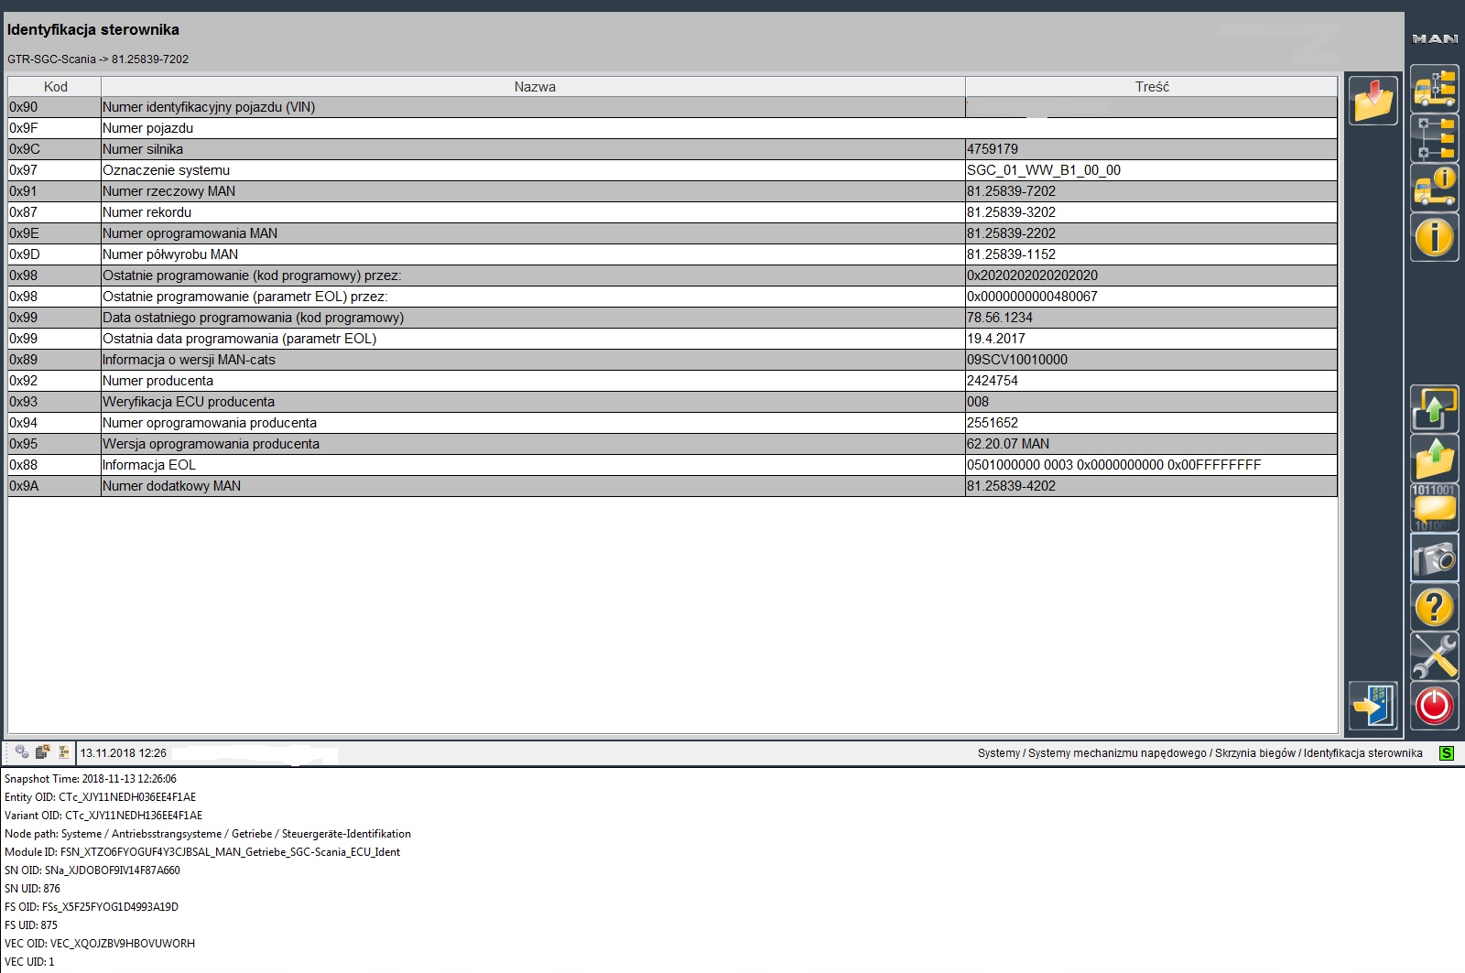
Task: Select the Numer dodatkowy MAN row
Action: tap(673, 486)
